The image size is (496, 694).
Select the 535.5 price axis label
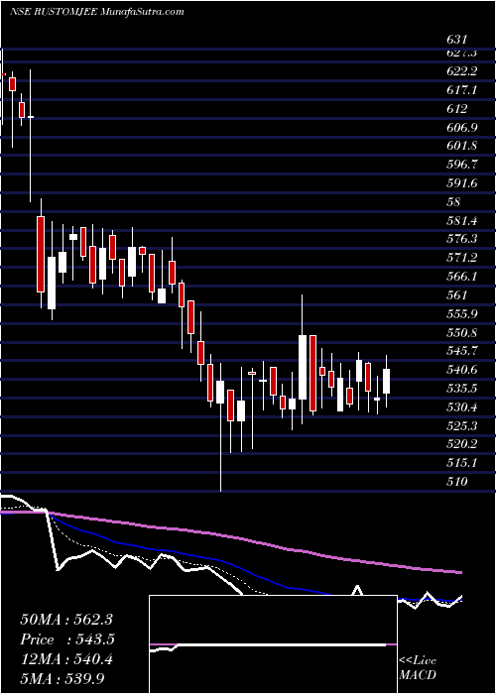[x=462, y=389]
